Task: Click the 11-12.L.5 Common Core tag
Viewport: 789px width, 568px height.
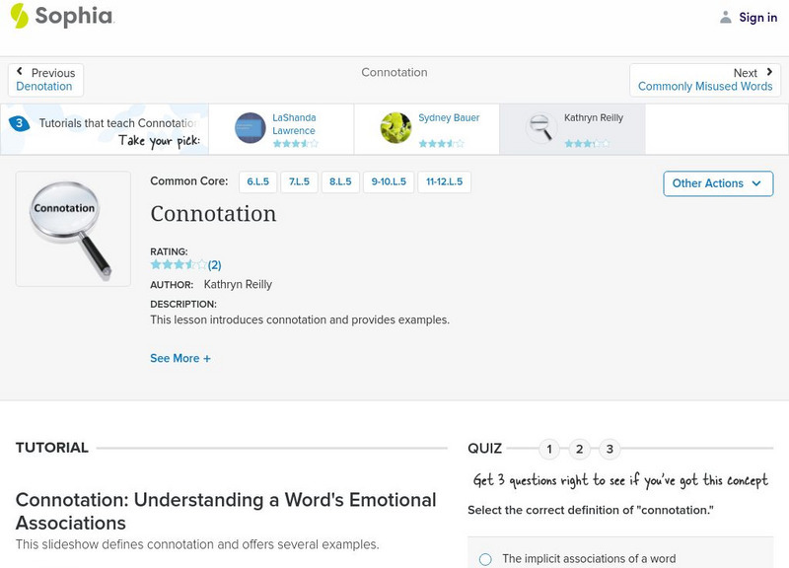Action: pos(444,182)
